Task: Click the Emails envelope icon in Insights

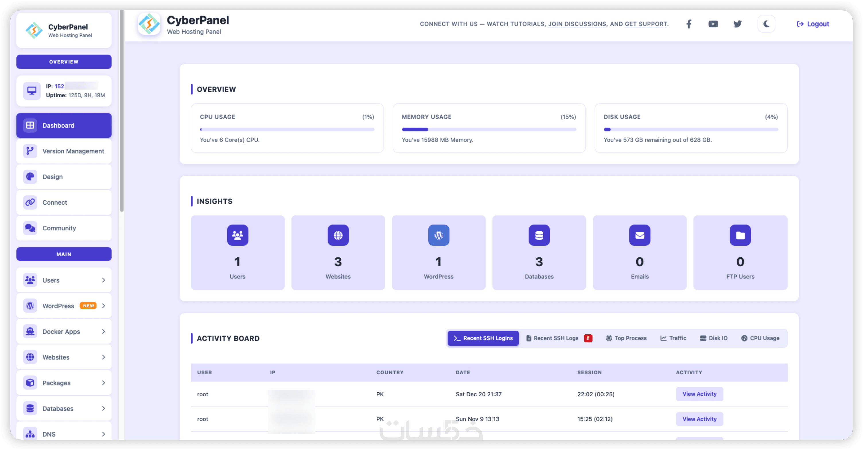Action: click(x=640, y=235)
